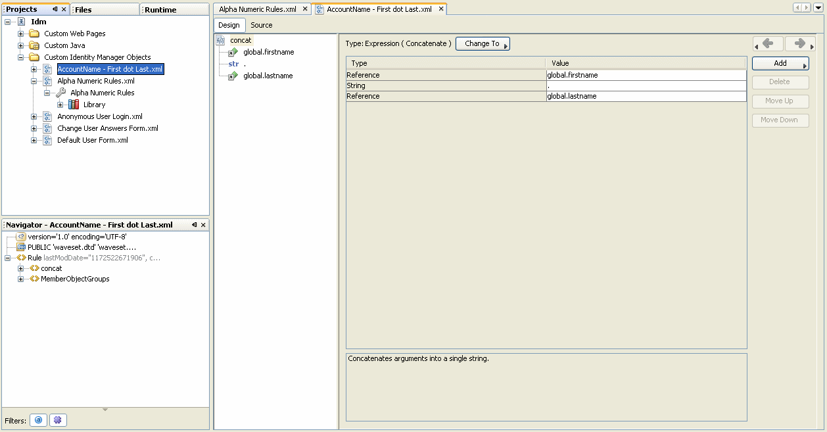Viewport: 827px width, 432px height.
Task: Expand the AccountName - First dot Last.xml node
Action: 34,69
